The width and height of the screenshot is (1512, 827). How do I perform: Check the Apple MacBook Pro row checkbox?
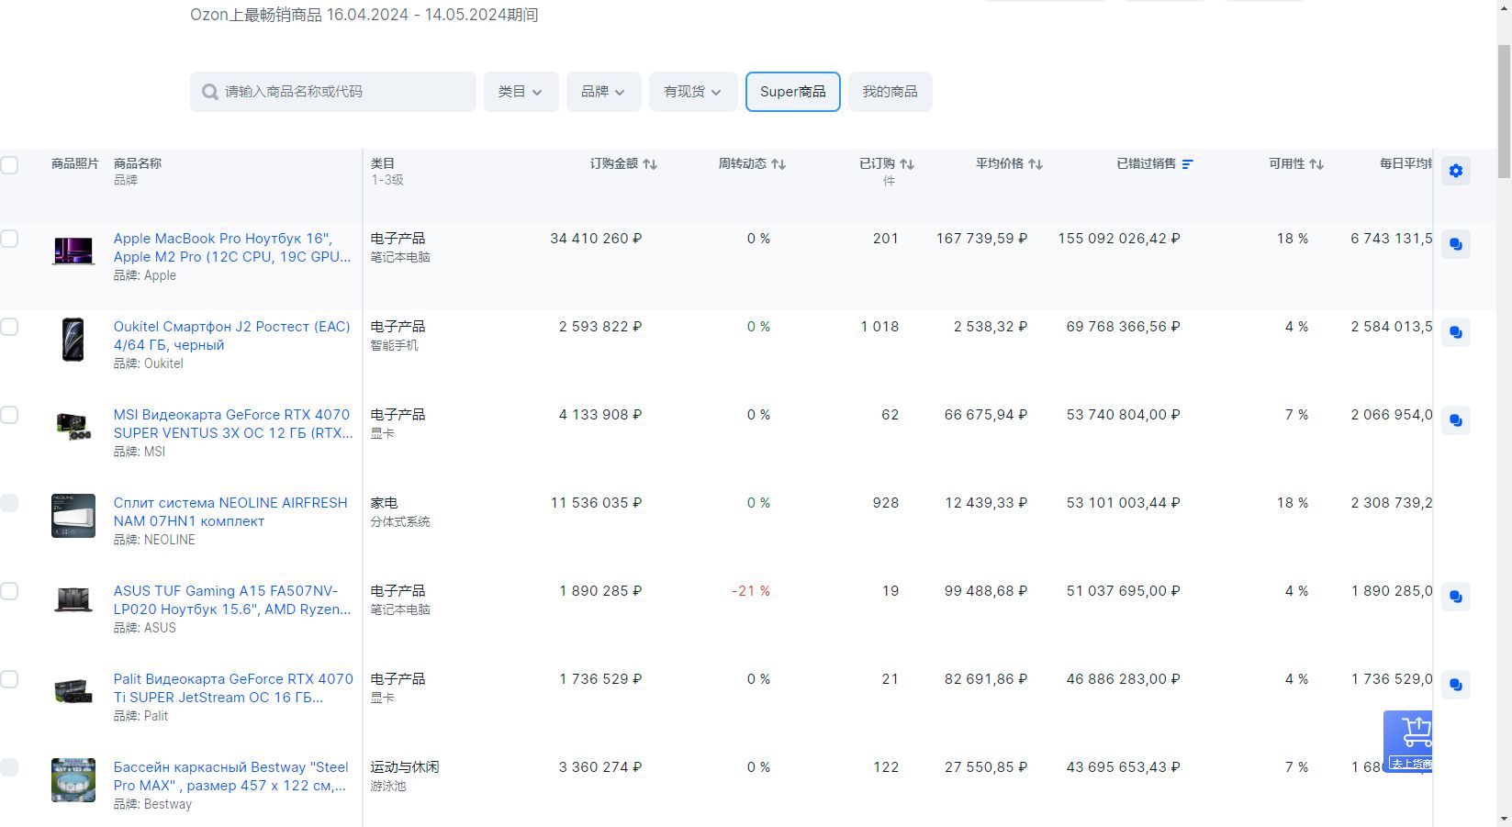click(x=9, y=239)
